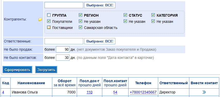This screenshot has height=97, width=220.
Task: Enable the Поставщики checkbox
Action: click(x=49, y=27)
